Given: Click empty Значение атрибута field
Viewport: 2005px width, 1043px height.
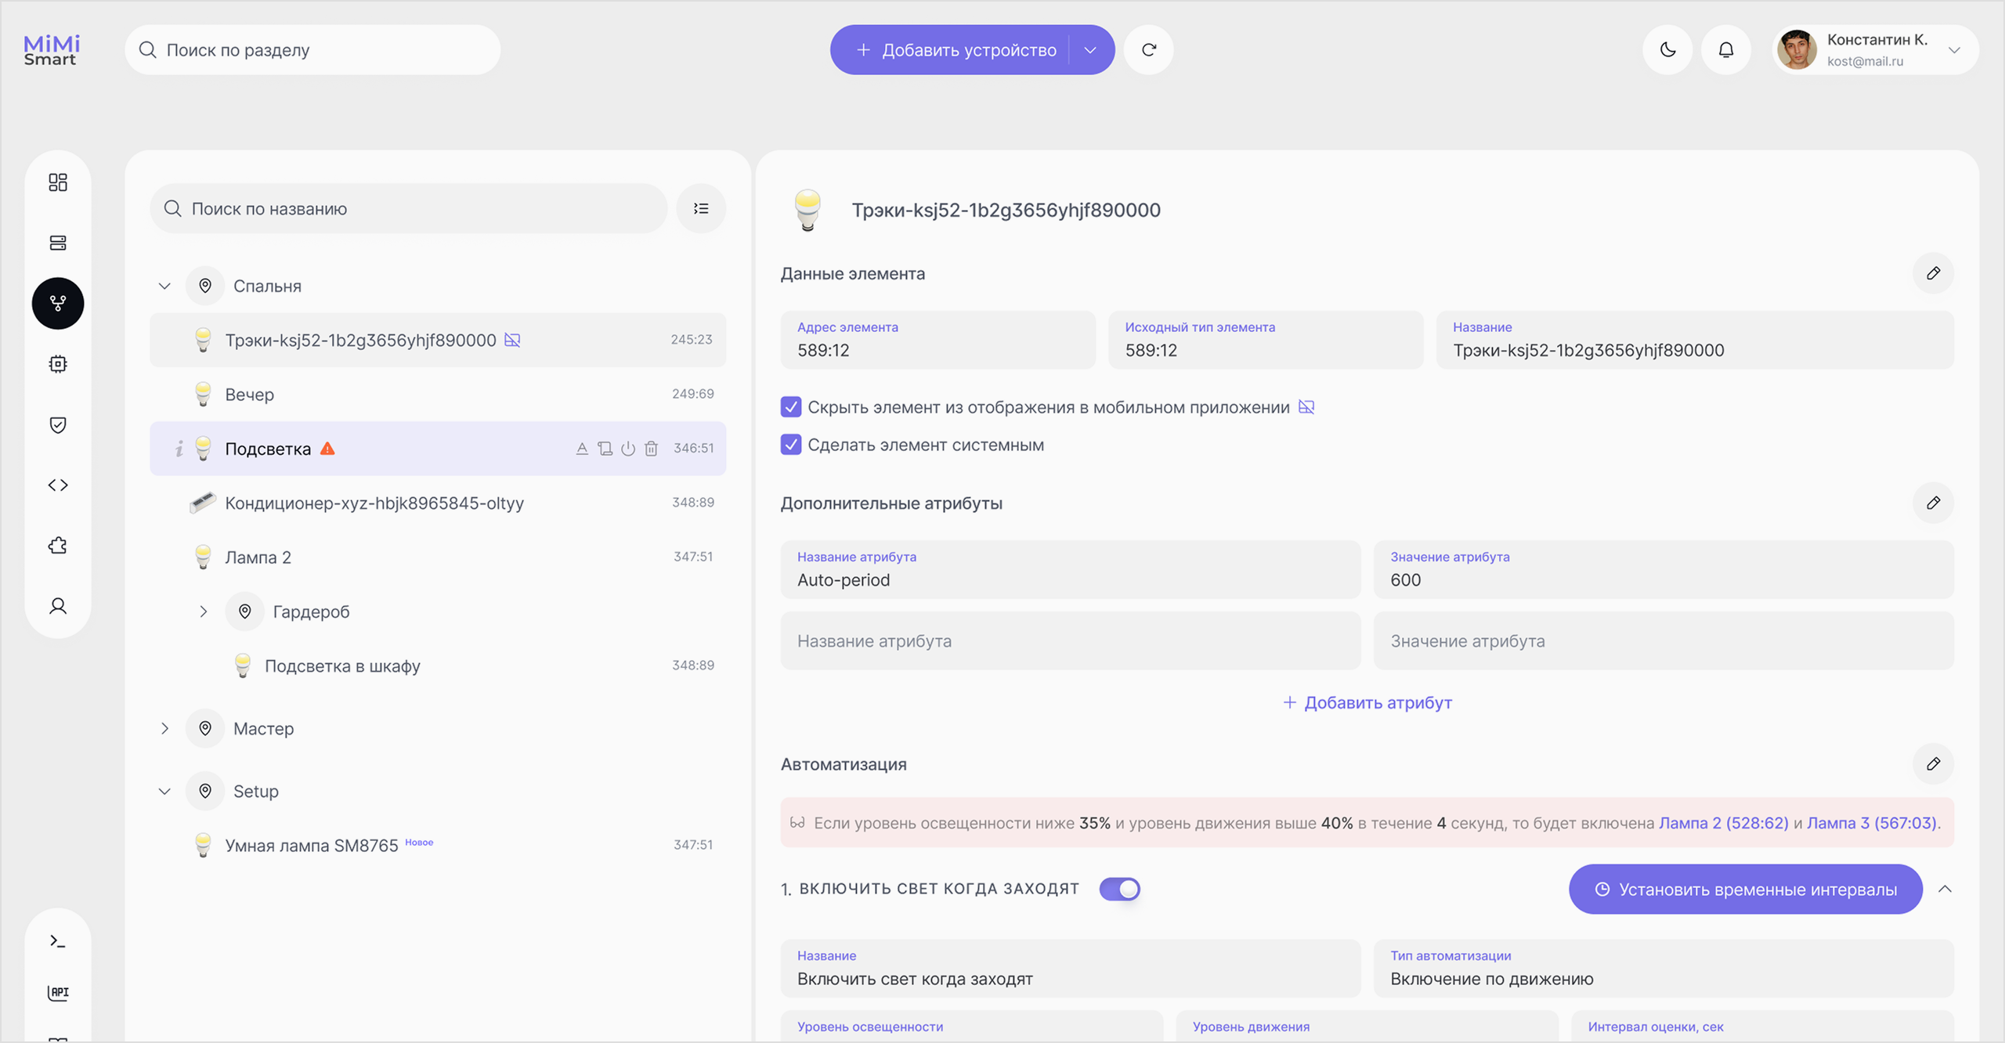Looking at the screenshot, I should (x=1664, y=641).
